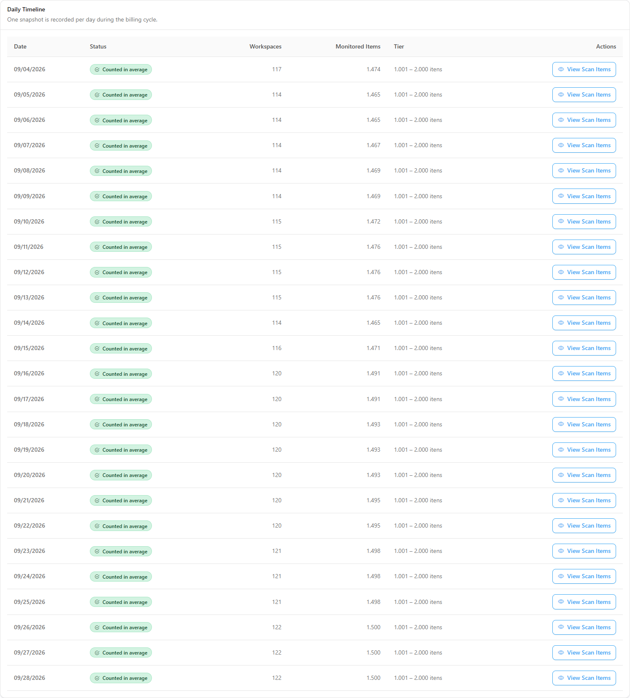Click the eye icon in the 09/19/2026 row
The height and width of the screenshot is (698, 630).
click(x=561, y=450)
